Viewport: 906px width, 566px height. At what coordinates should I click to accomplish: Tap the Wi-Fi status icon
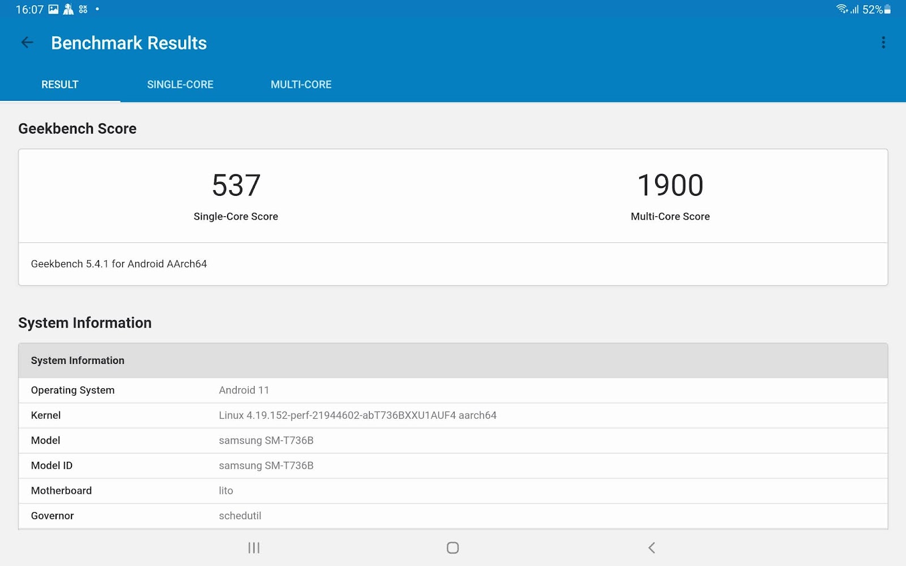point(842,9)
